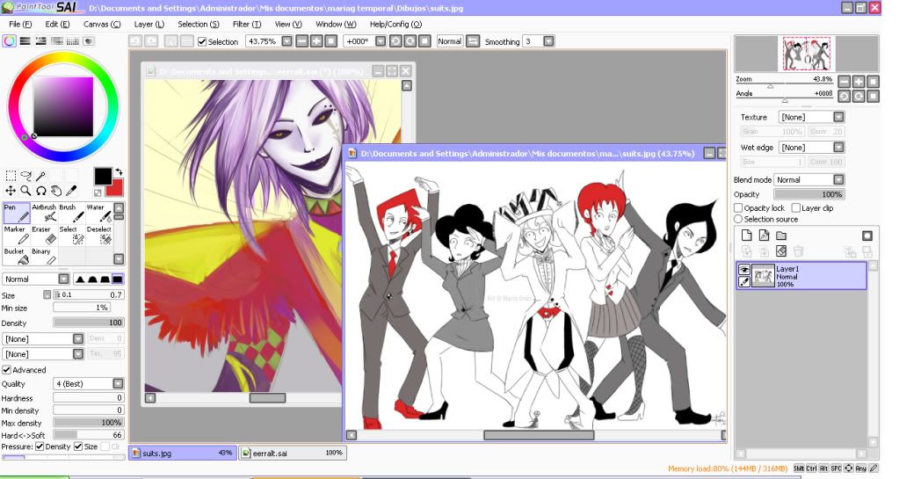Select the Eraser tool
Image resolution: width=899 pixels, height=479 pixels.
[44, 236]
